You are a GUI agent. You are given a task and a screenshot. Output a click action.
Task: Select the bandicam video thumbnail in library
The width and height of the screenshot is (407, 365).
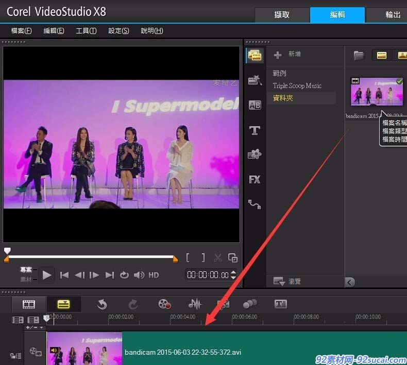[377, 92]
